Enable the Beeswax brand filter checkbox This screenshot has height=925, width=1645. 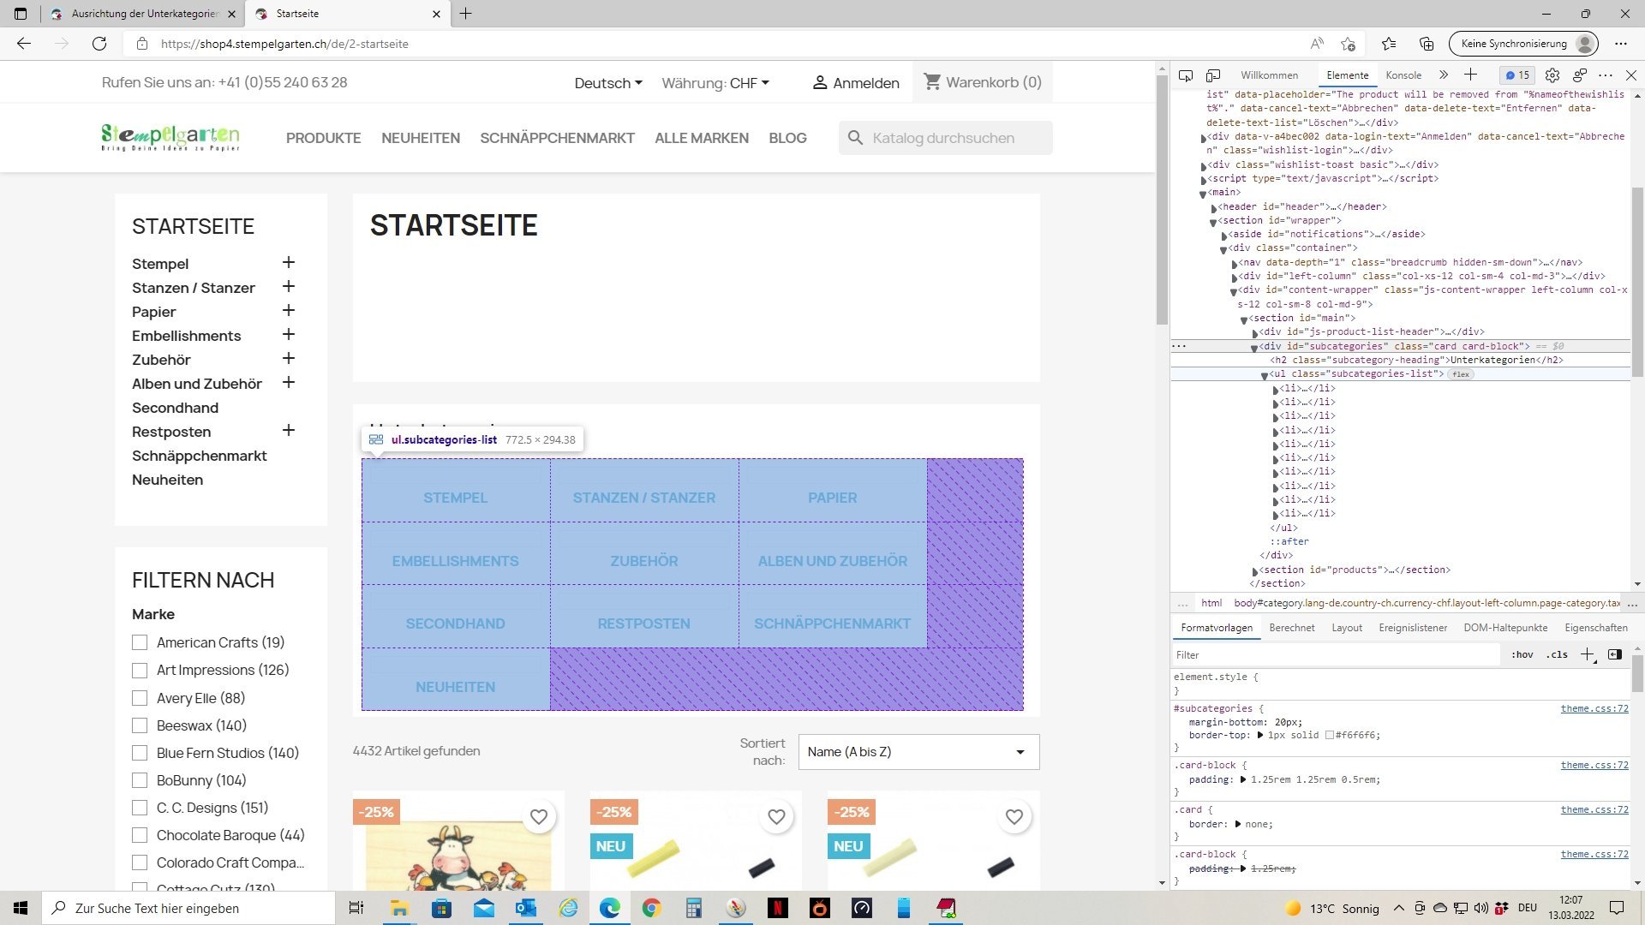pos(140,725)
